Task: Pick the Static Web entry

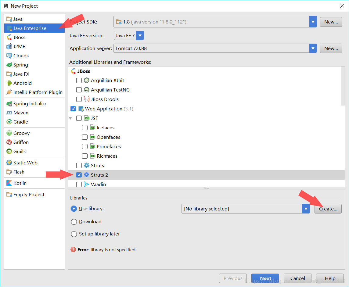Action: tap(34, 163)
